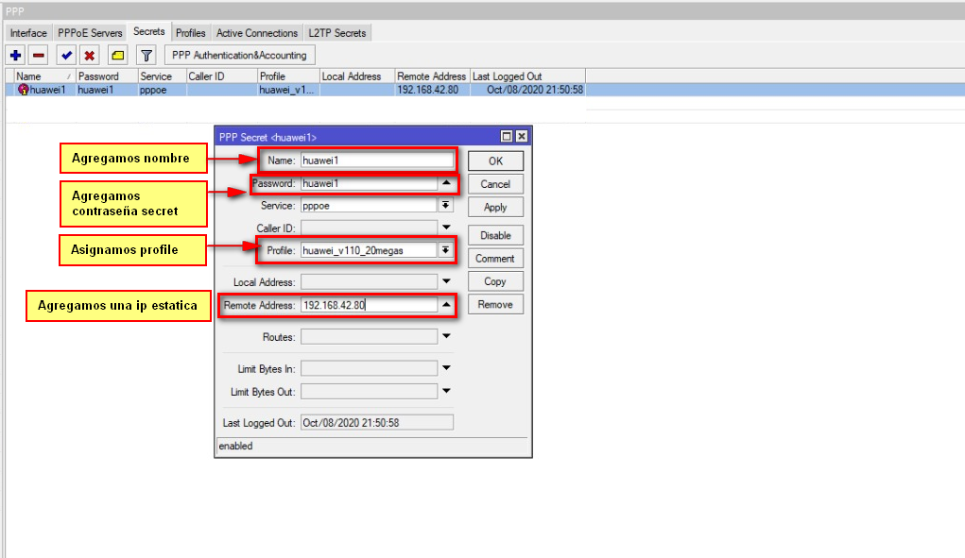Open PPP Authentication&Accounting settings

pos(239,56)
